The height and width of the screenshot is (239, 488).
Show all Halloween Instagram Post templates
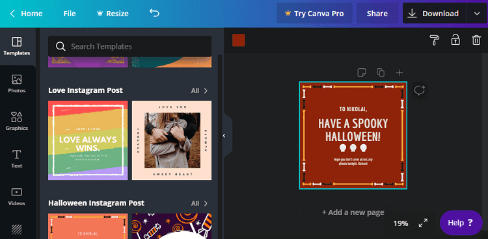tap(200, 203)
